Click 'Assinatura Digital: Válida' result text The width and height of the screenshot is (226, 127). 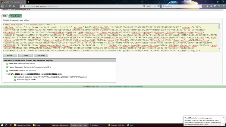[26, 80]
